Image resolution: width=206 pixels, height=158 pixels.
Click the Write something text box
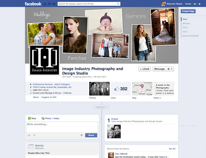[x=62, y=127]
